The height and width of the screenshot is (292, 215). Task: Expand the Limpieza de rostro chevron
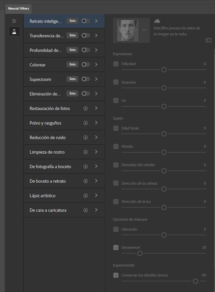pos(96,152)
